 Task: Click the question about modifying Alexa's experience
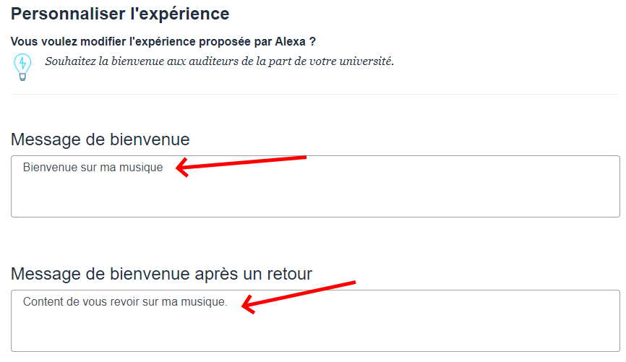(x=163, y=42)
